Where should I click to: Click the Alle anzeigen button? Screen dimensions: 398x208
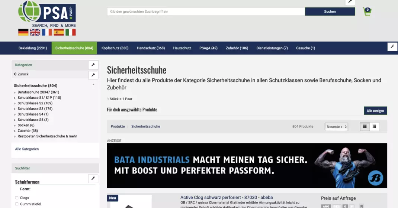(375, 111)
